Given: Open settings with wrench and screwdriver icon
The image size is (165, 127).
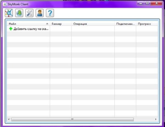Looking at the screenshot, I should (29, 13).
